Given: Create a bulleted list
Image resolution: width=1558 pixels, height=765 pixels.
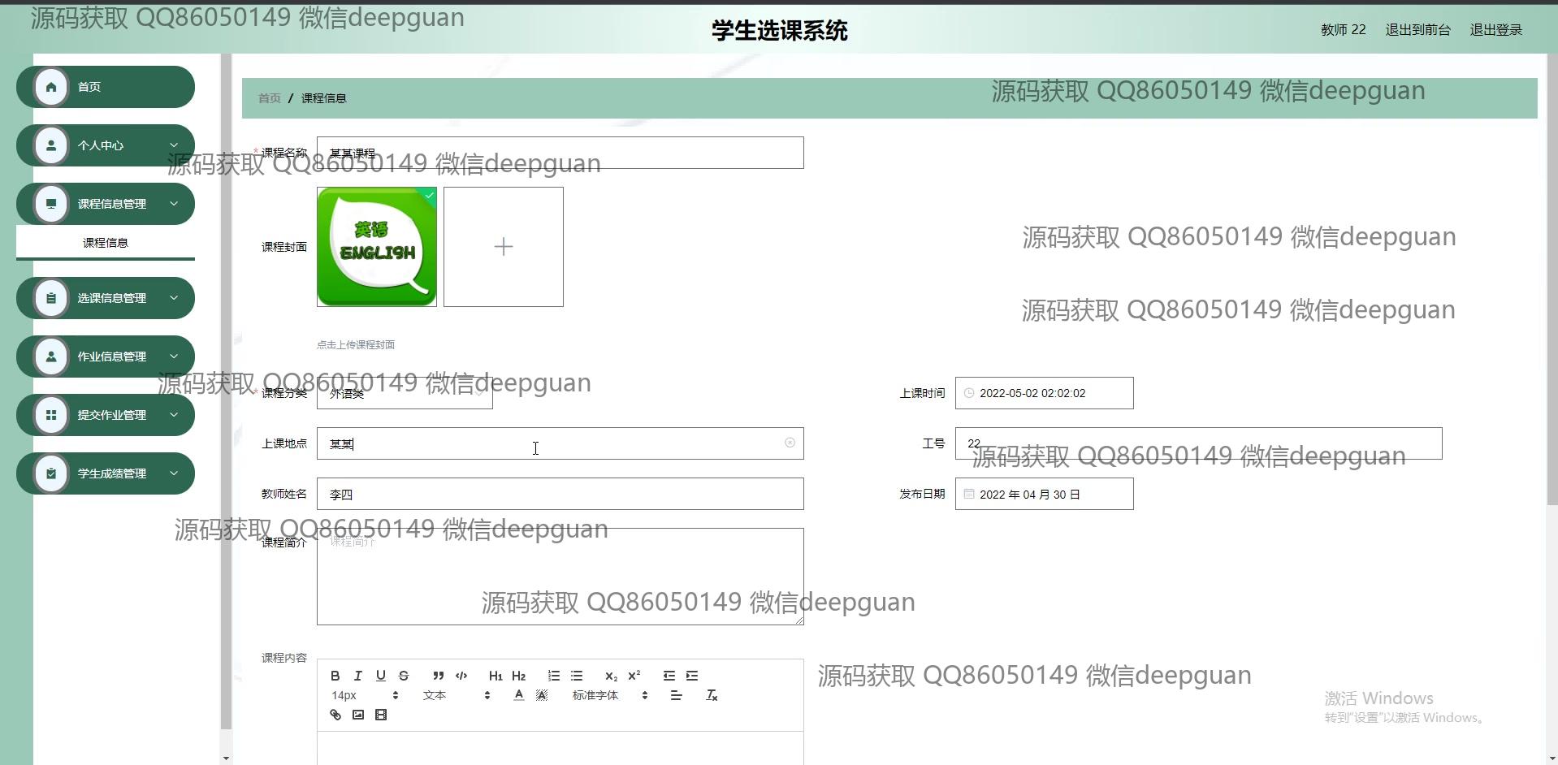Looking at the screenshot, I should (577, 676).
